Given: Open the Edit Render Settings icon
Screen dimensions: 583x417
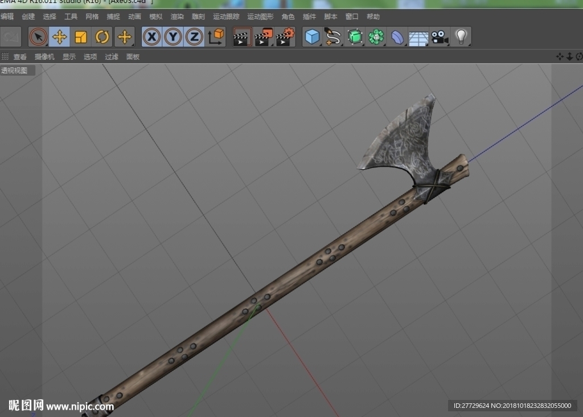Looking at the screenshot, I should click(285, 37).
